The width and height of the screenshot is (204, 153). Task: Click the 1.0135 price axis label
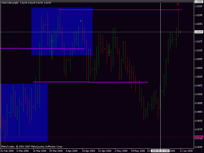[199, 50]
